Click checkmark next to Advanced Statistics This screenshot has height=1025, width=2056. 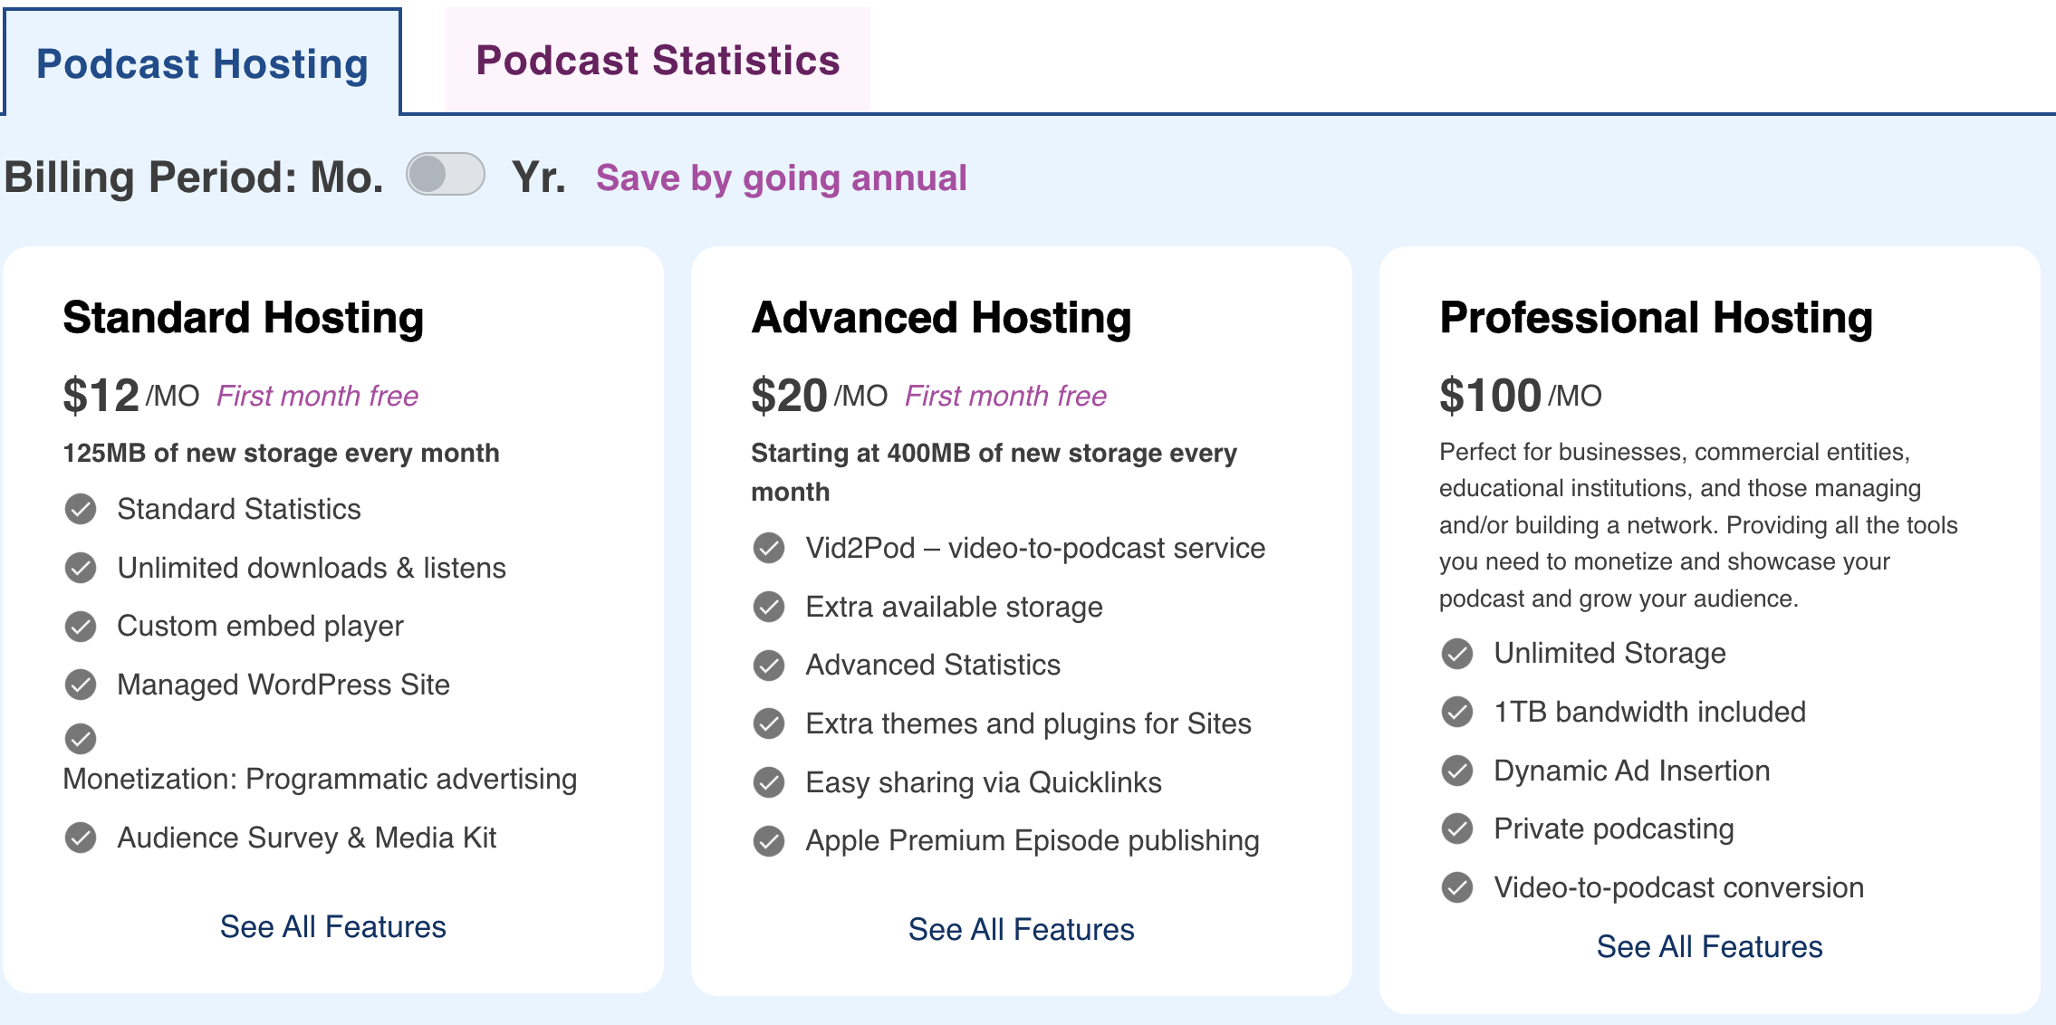769,665
